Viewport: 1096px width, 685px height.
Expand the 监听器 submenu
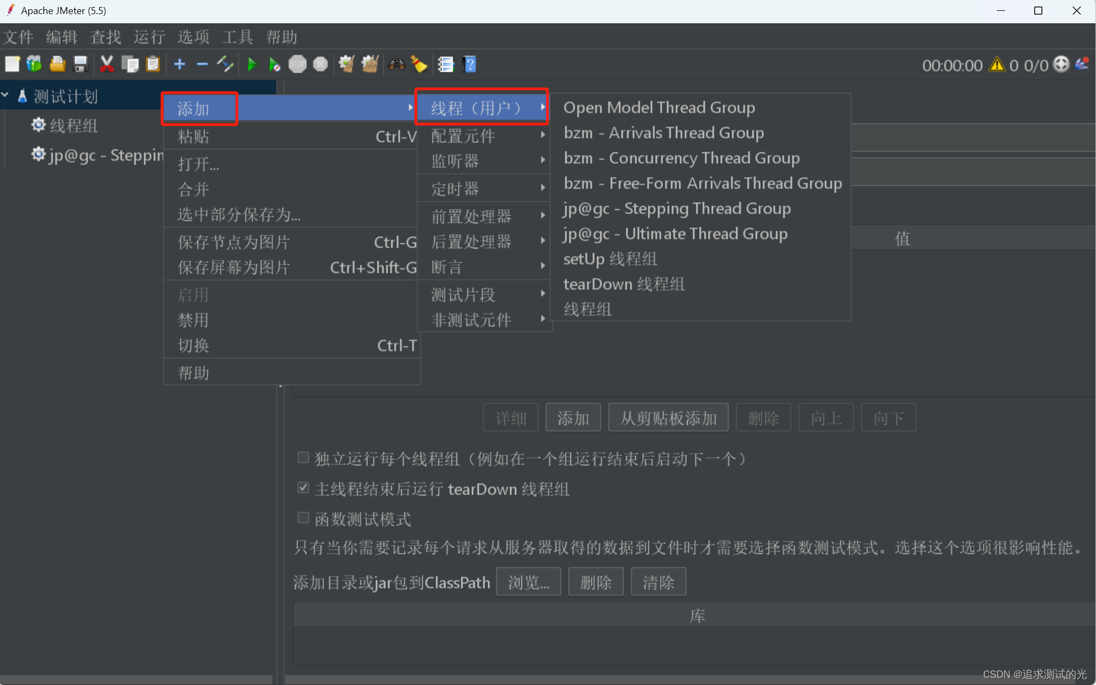click(485, 161)
